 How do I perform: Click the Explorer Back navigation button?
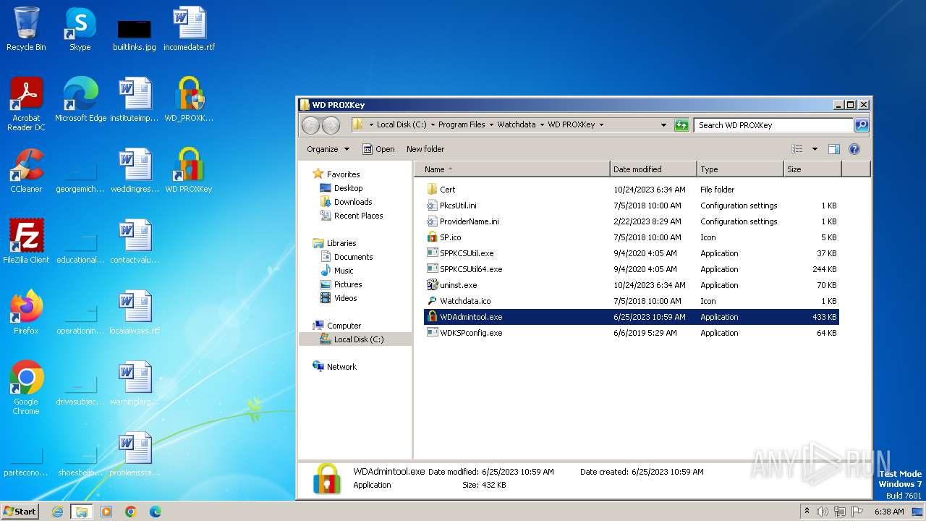tap(311, 125)
